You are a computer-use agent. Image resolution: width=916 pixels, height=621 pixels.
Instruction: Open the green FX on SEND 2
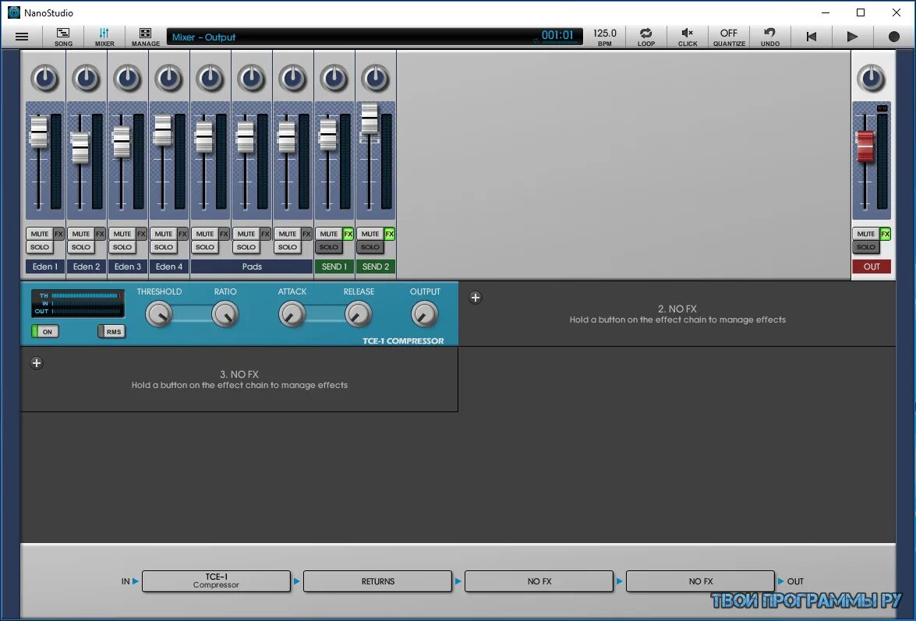point(390,234)
